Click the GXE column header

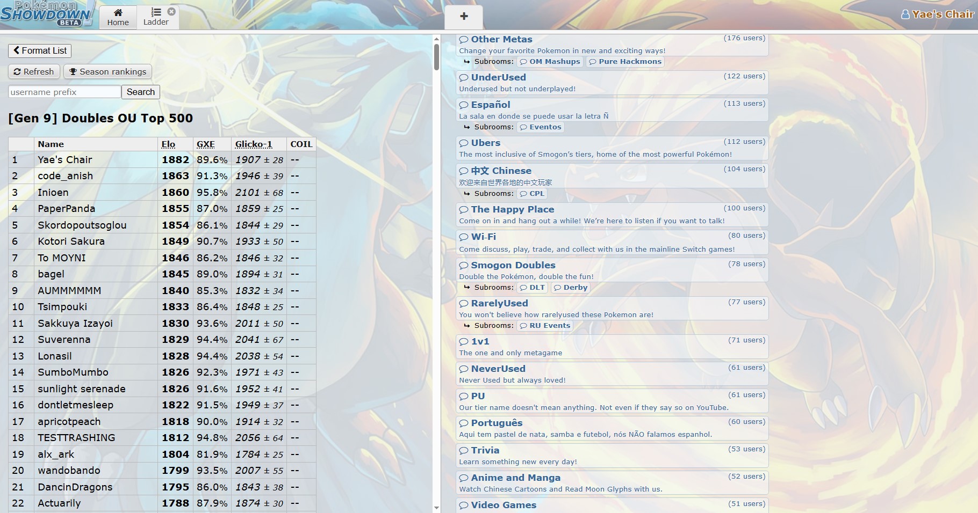[x=206, y=144]
